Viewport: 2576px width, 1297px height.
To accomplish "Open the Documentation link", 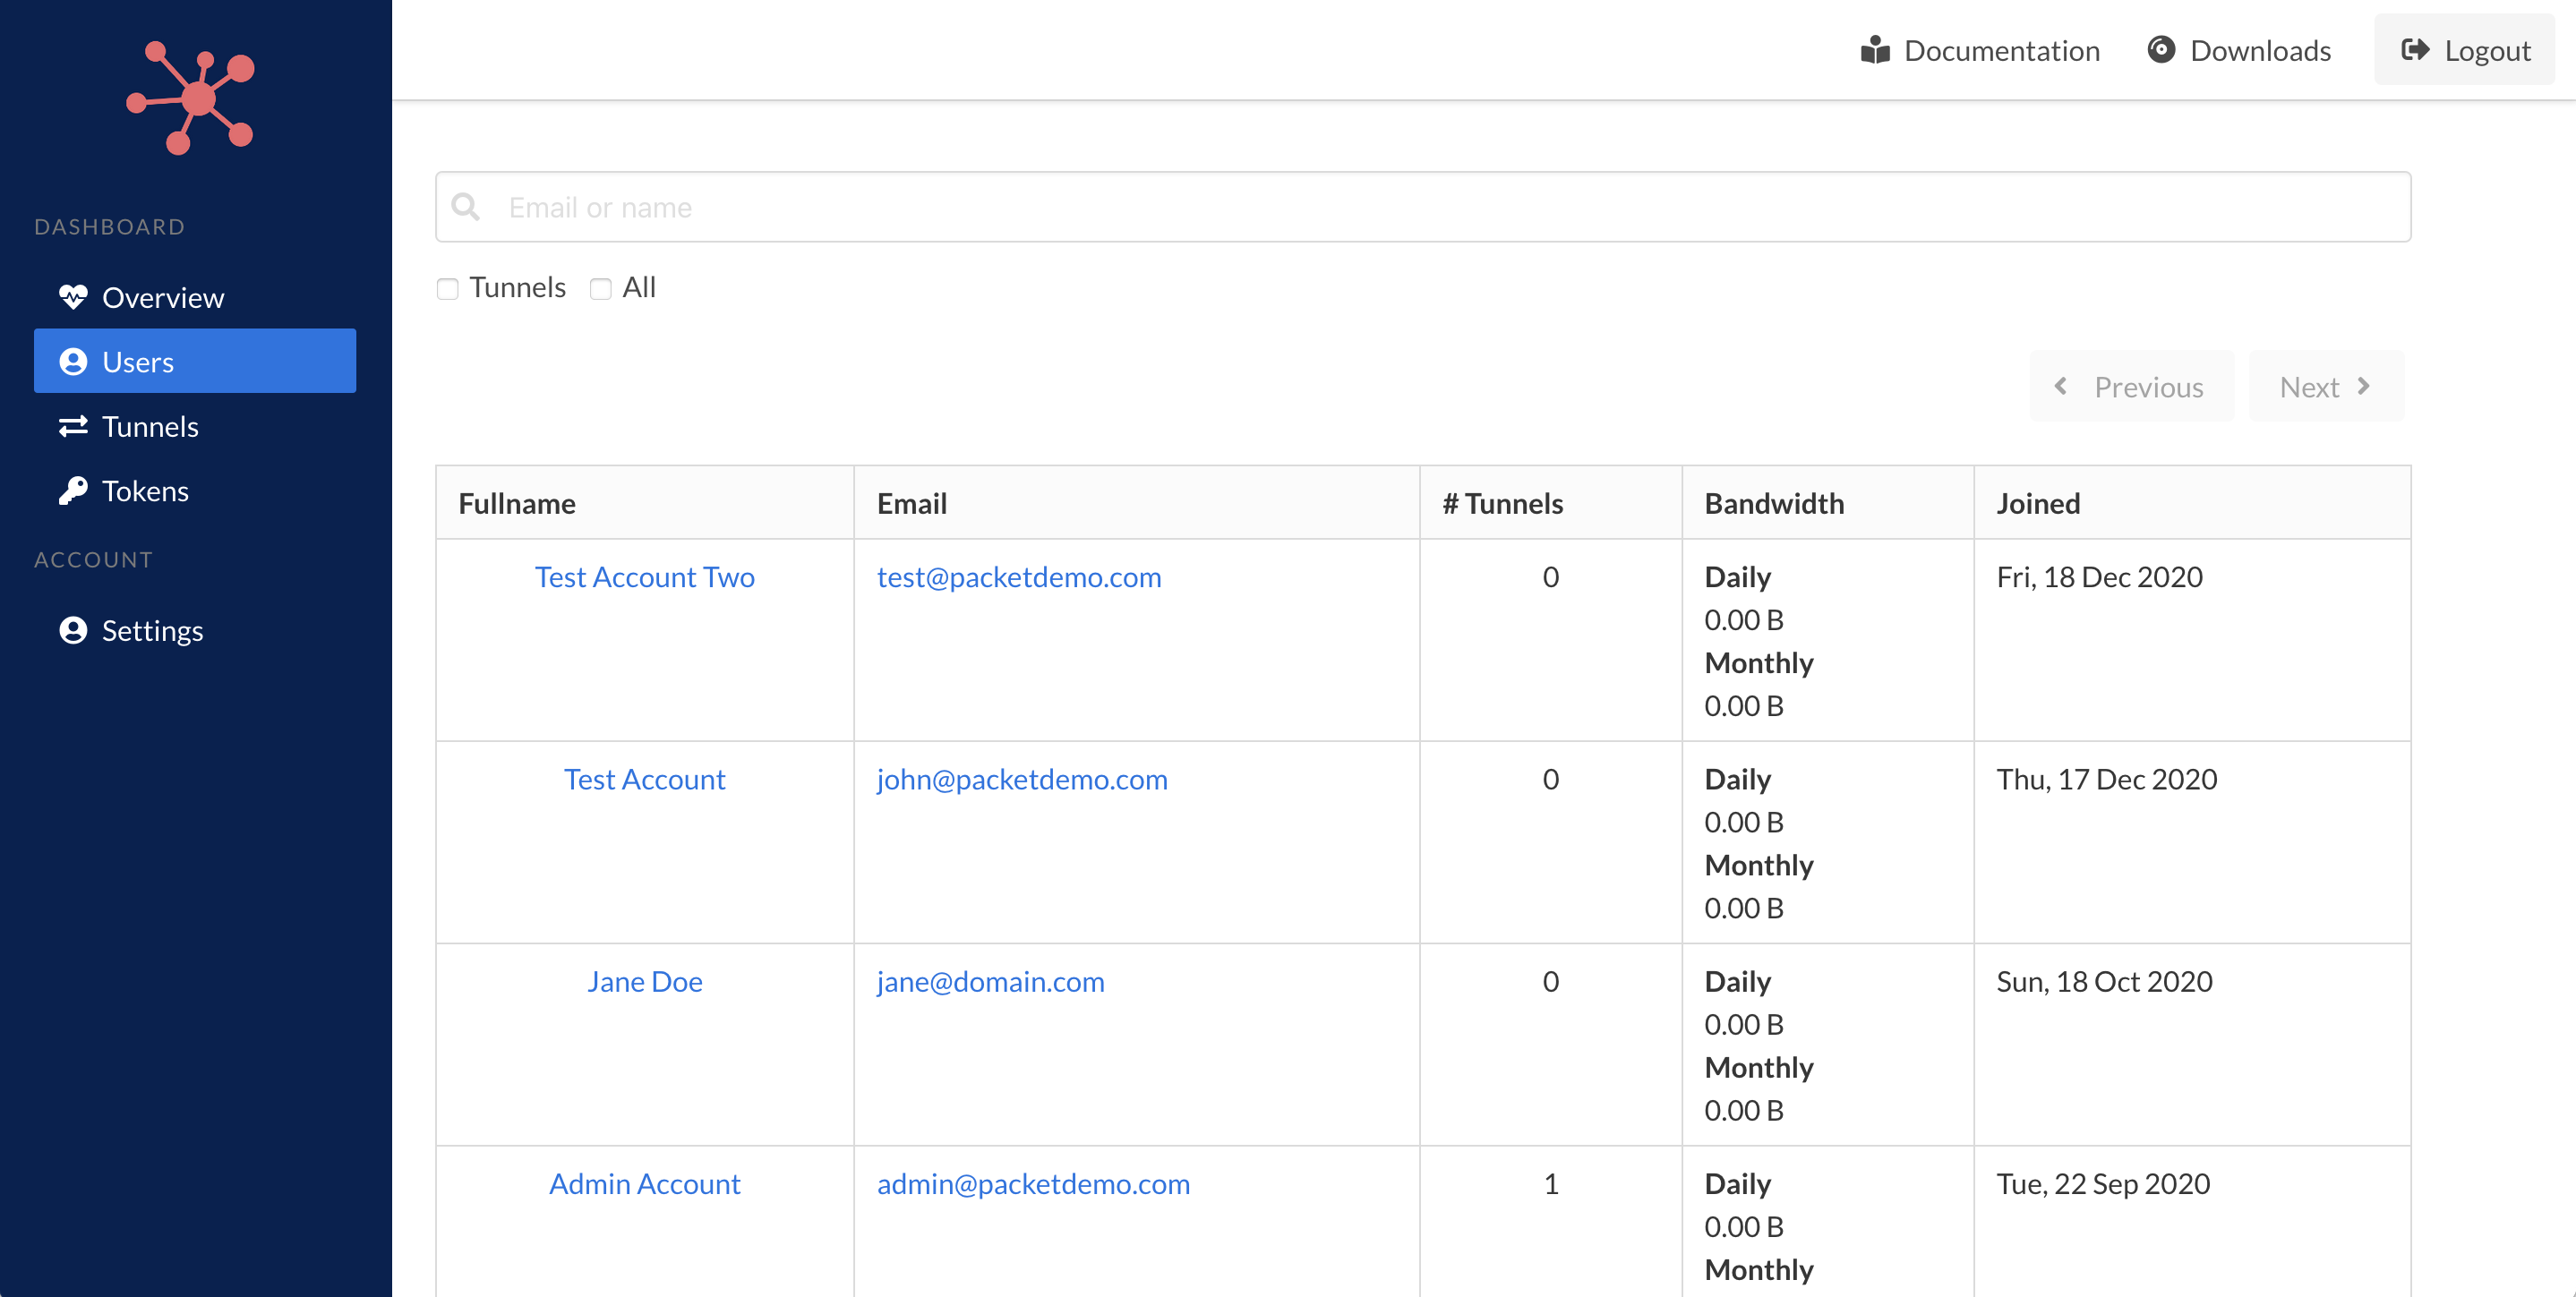I will pyautogui.click(x=1980, y=50).
